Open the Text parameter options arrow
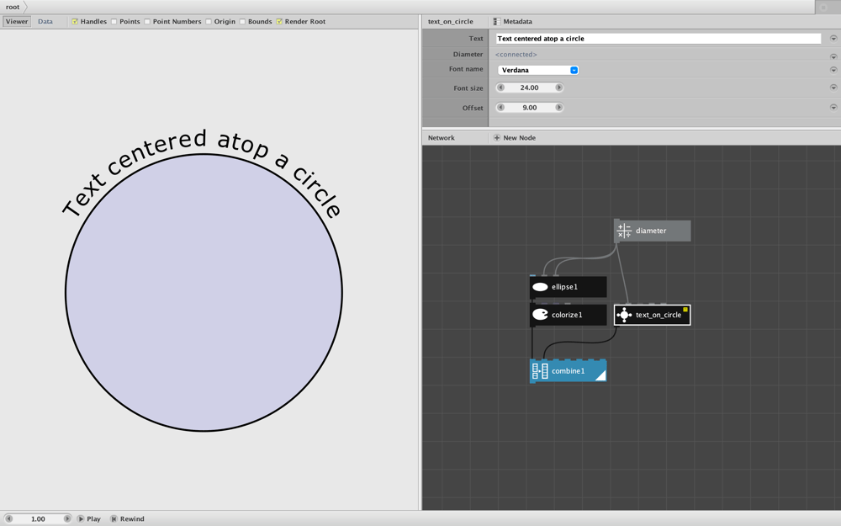The image size is (841, 526). 833,39
